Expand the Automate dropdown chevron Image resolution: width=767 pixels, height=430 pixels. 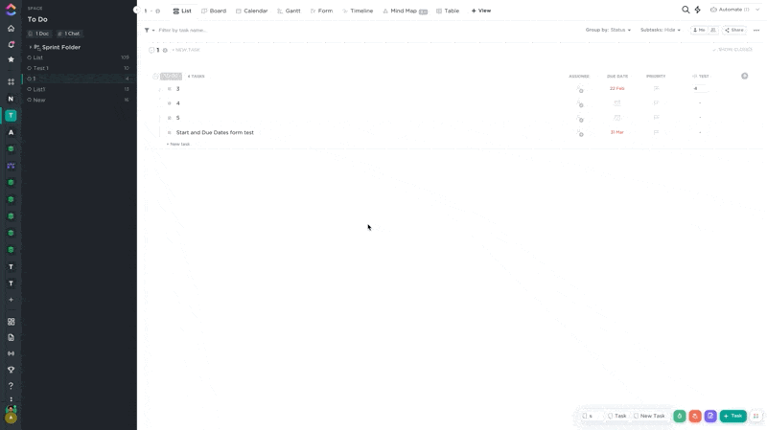[x=757, y=10]
